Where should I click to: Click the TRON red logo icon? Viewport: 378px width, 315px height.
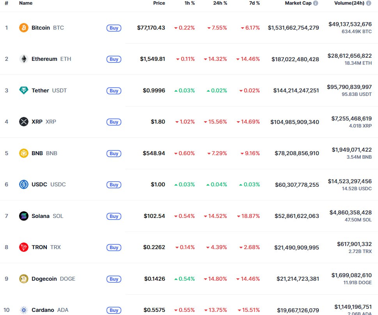[24, 247]
